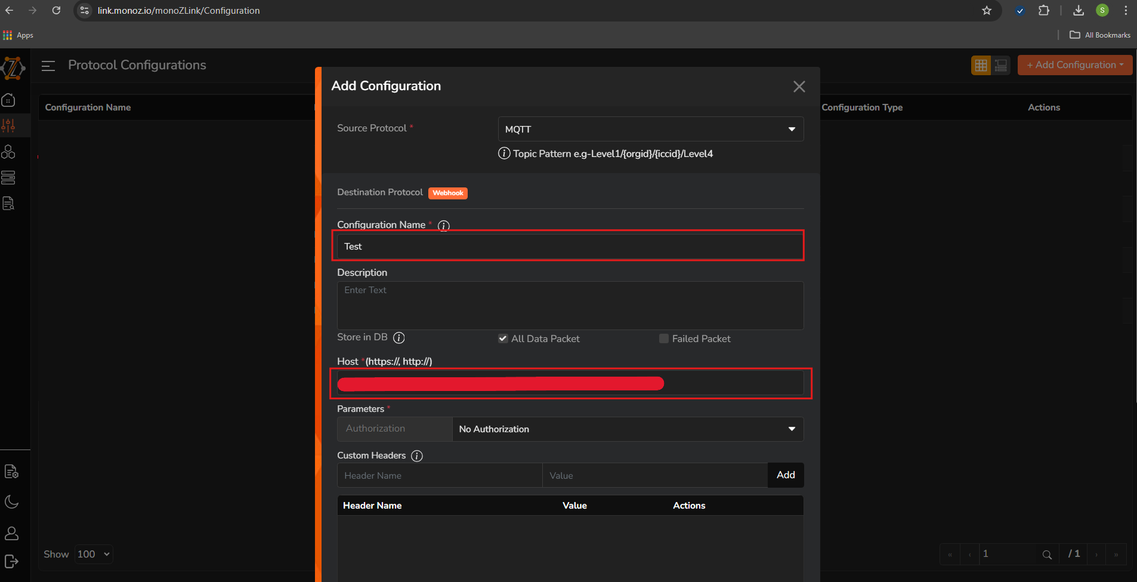Click the Description text area
This screenshot has width=1137, height=582.
point(570,305)
